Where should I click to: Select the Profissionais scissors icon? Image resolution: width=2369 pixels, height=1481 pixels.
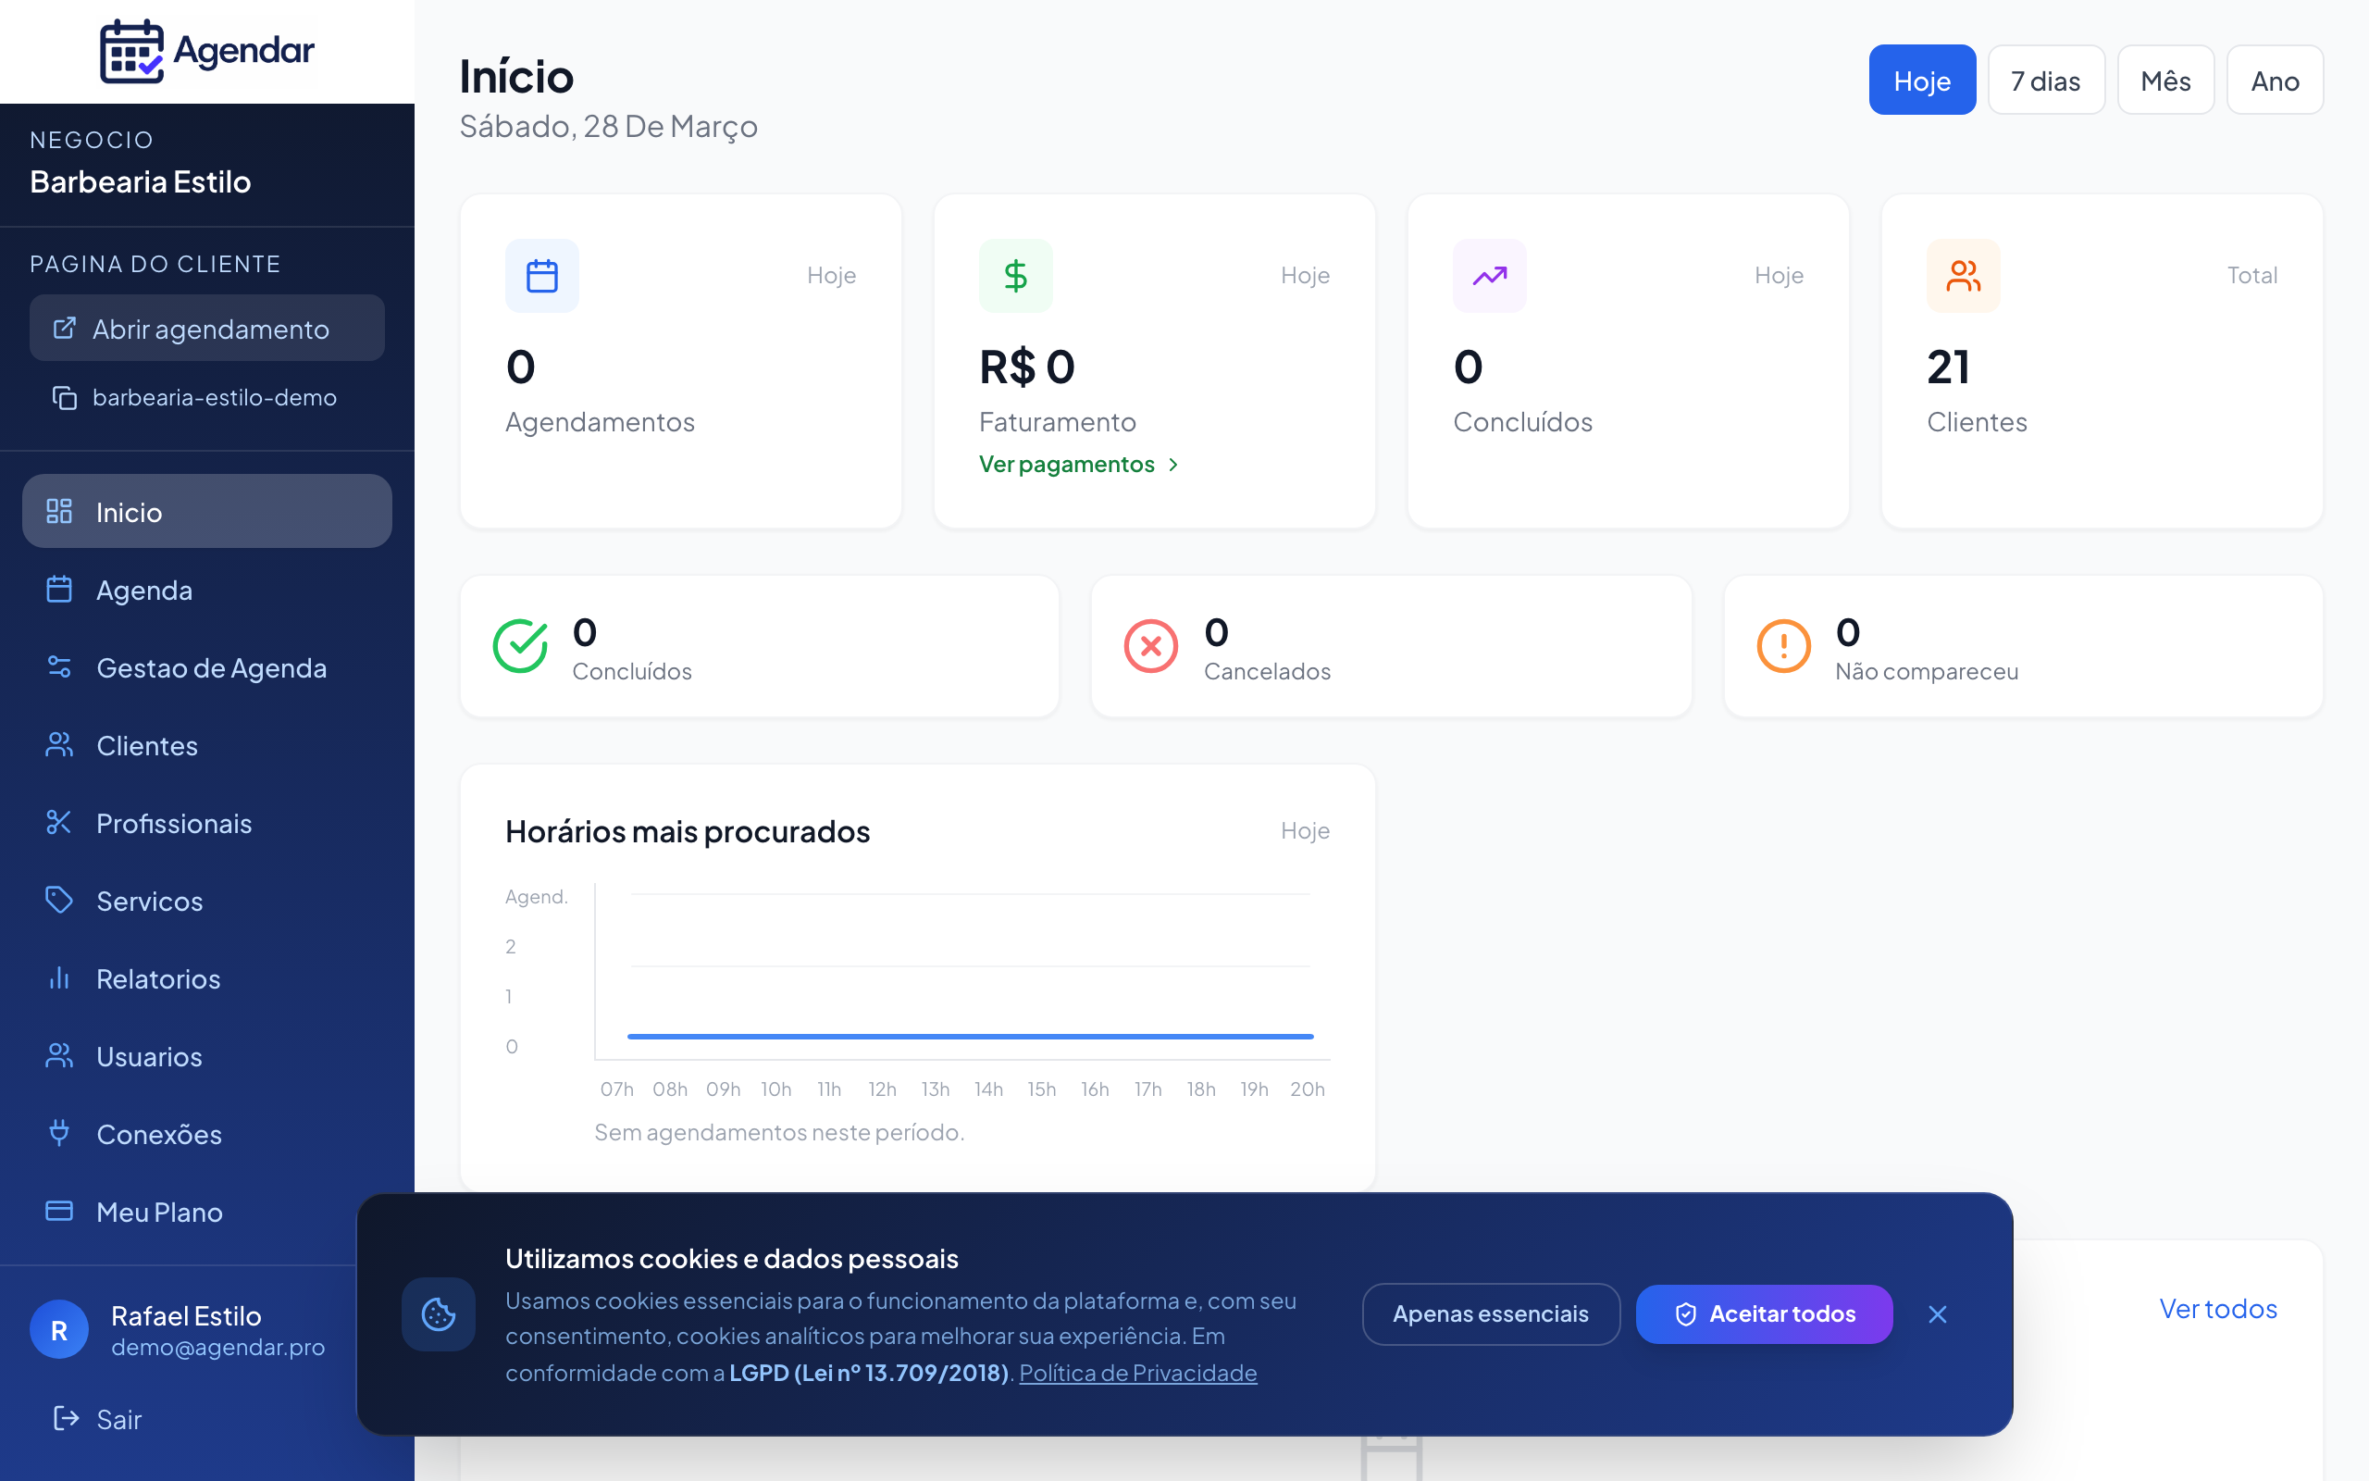[x=60, y=823]
